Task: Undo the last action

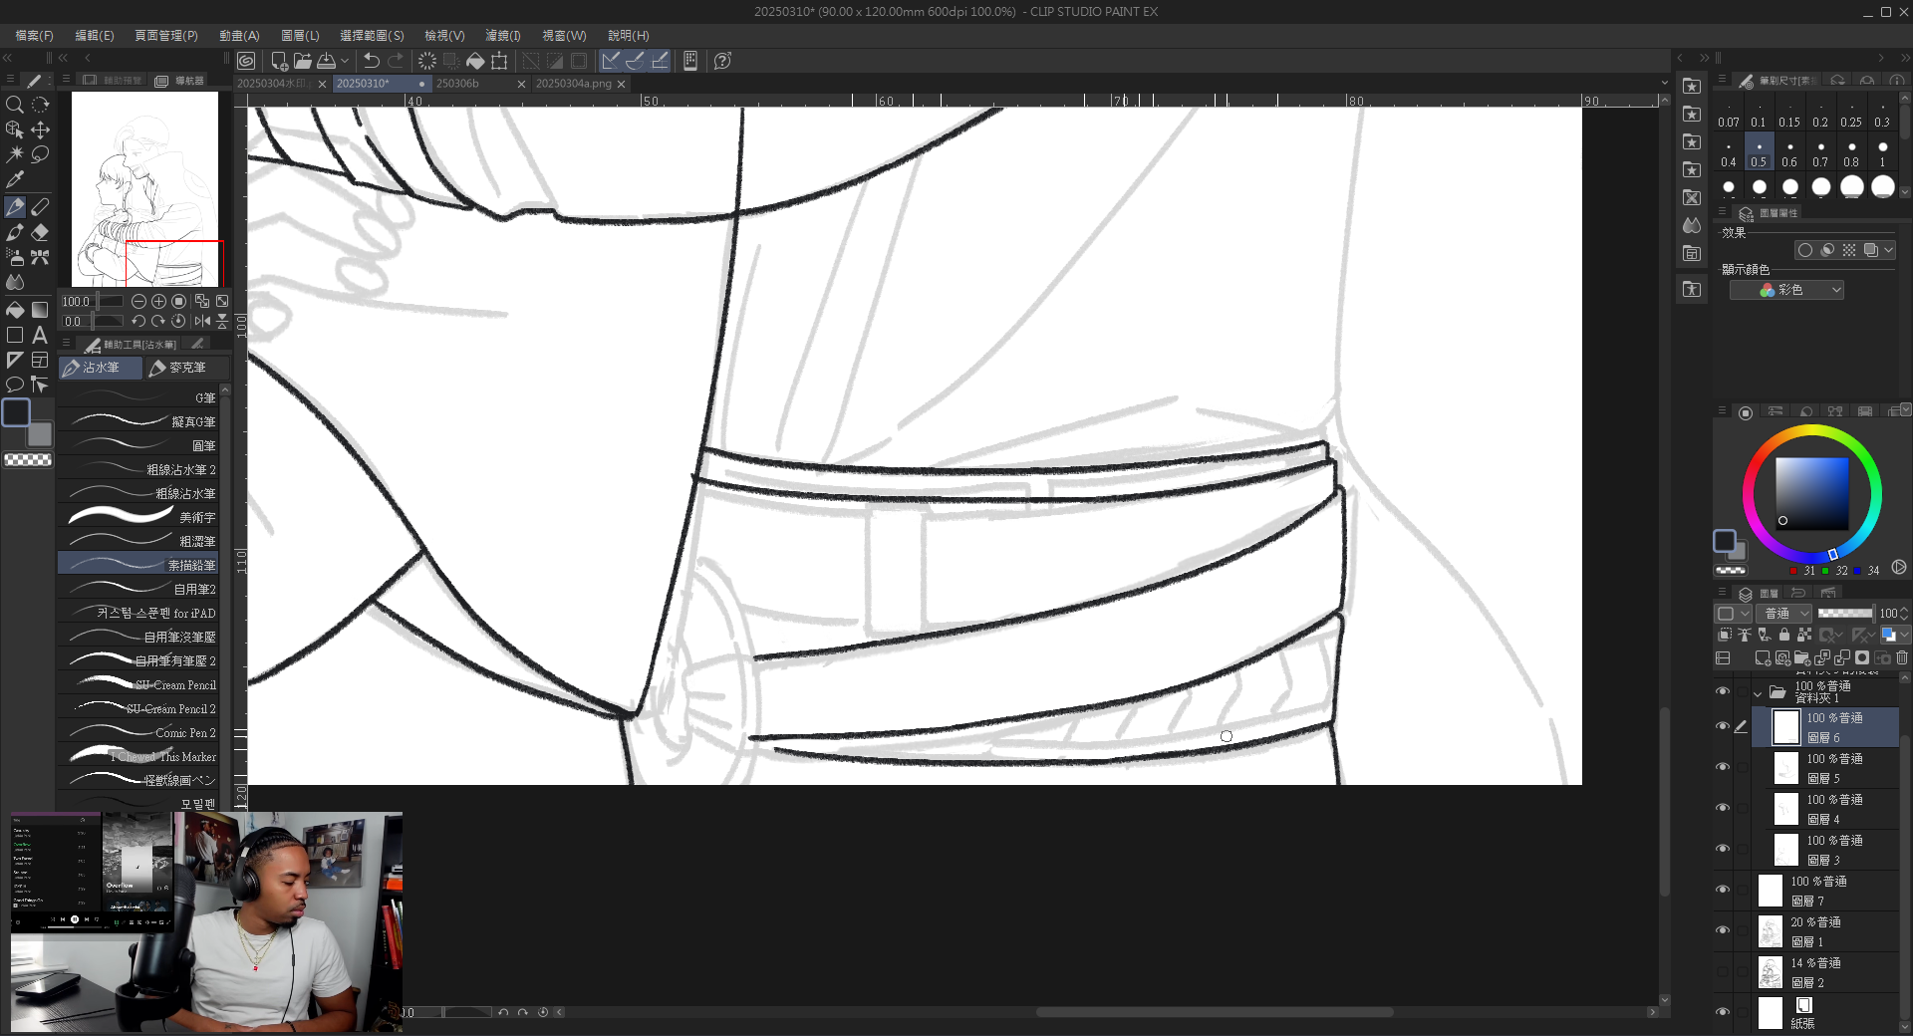Action: tap(372, 61)
